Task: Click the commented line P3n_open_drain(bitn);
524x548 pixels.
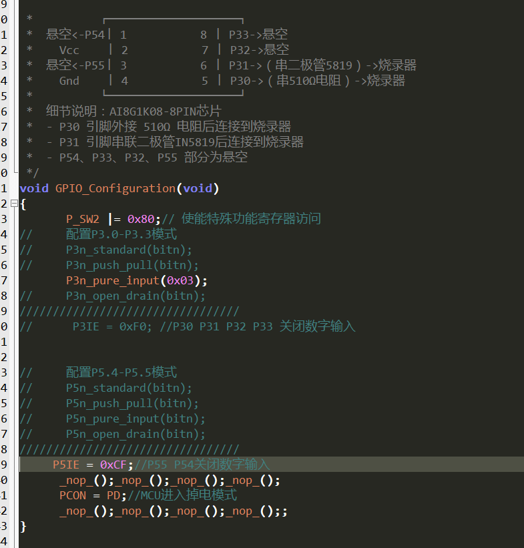Action: 136,296
